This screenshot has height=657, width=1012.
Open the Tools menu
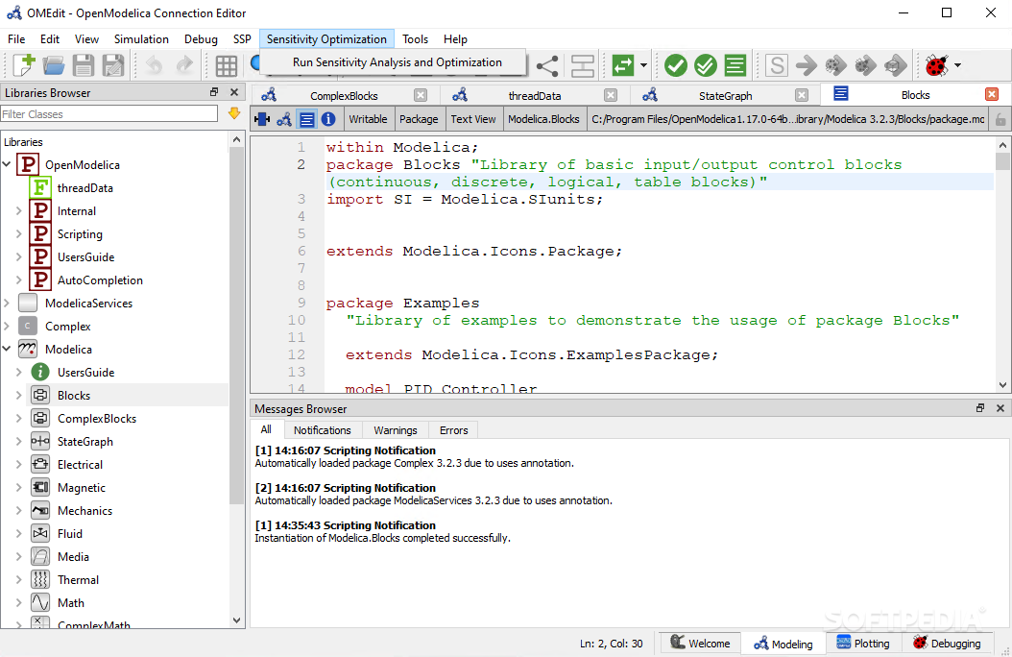coord(415,39)
